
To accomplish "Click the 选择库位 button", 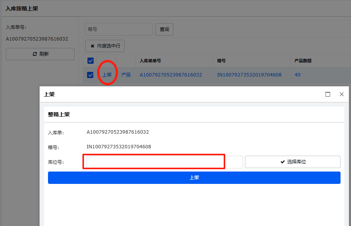I will coord(293,162).
